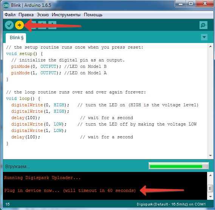The width and height of the screenshot is (215, 210).
Task: Click the 'Digispark (Default - 16.5mhz) on COM1' status
Action: pyautogui.click(x=171, y=204)
